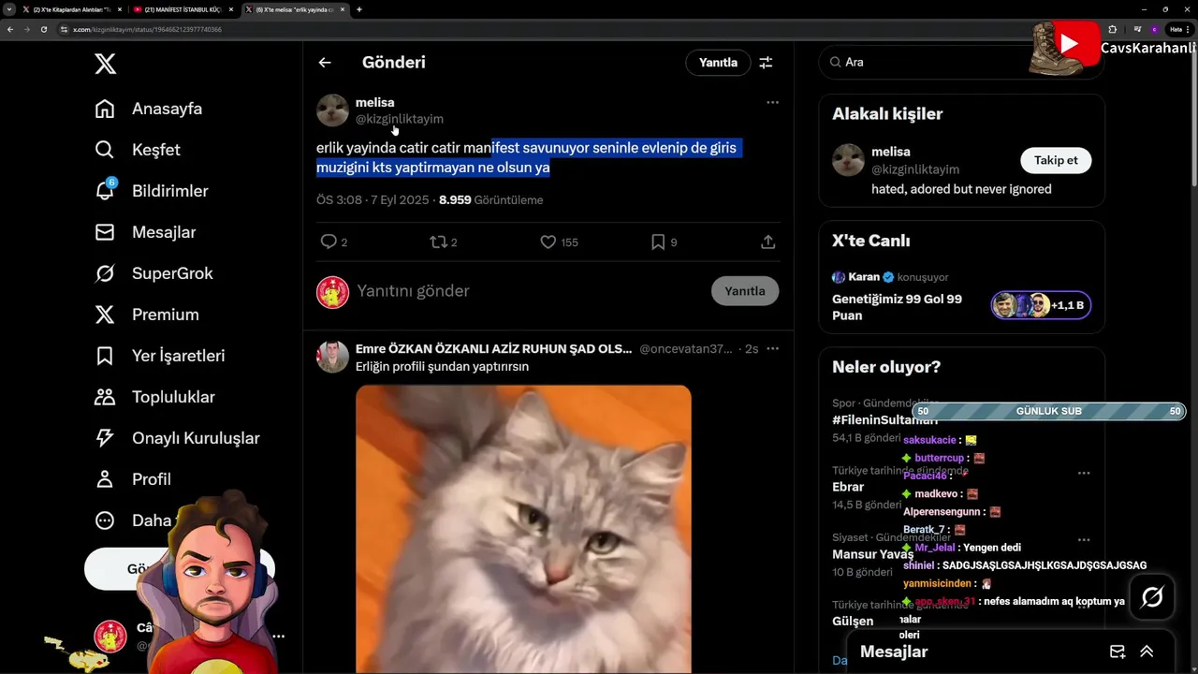Click the Profil person icon

click(x=105, y=479)
